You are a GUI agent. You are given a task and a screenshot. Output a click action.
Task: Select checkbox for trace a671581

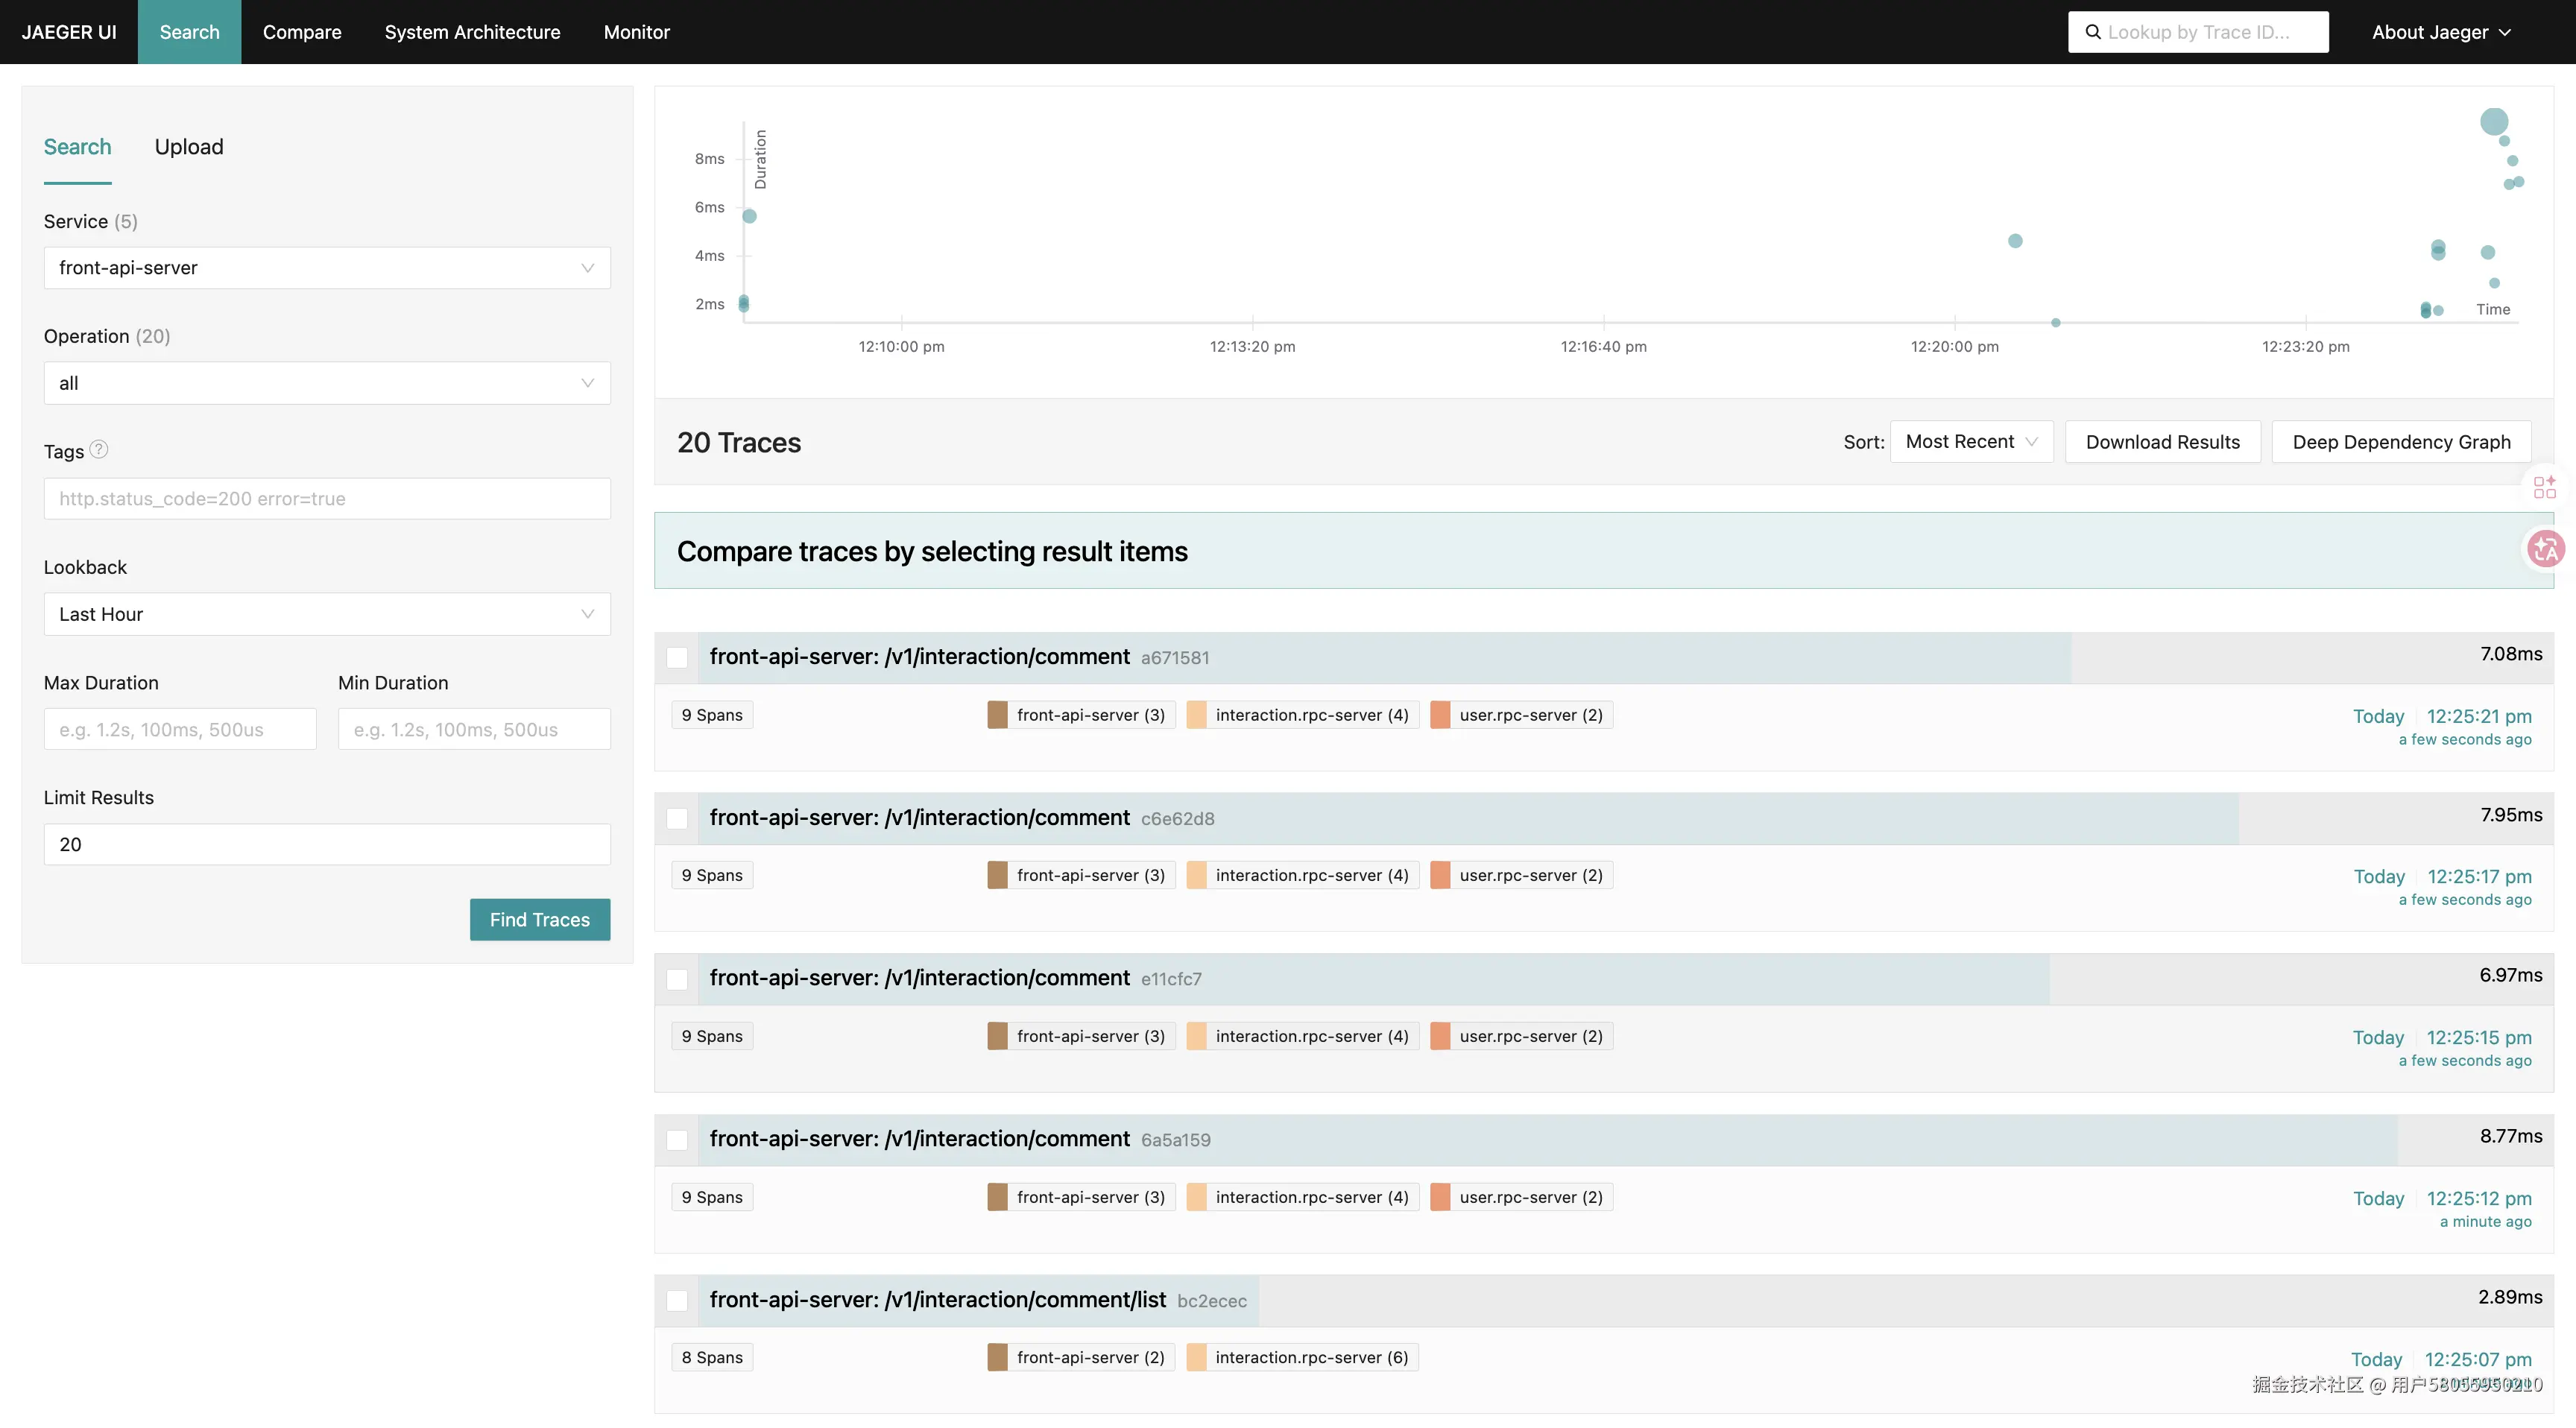coord(677,658)
